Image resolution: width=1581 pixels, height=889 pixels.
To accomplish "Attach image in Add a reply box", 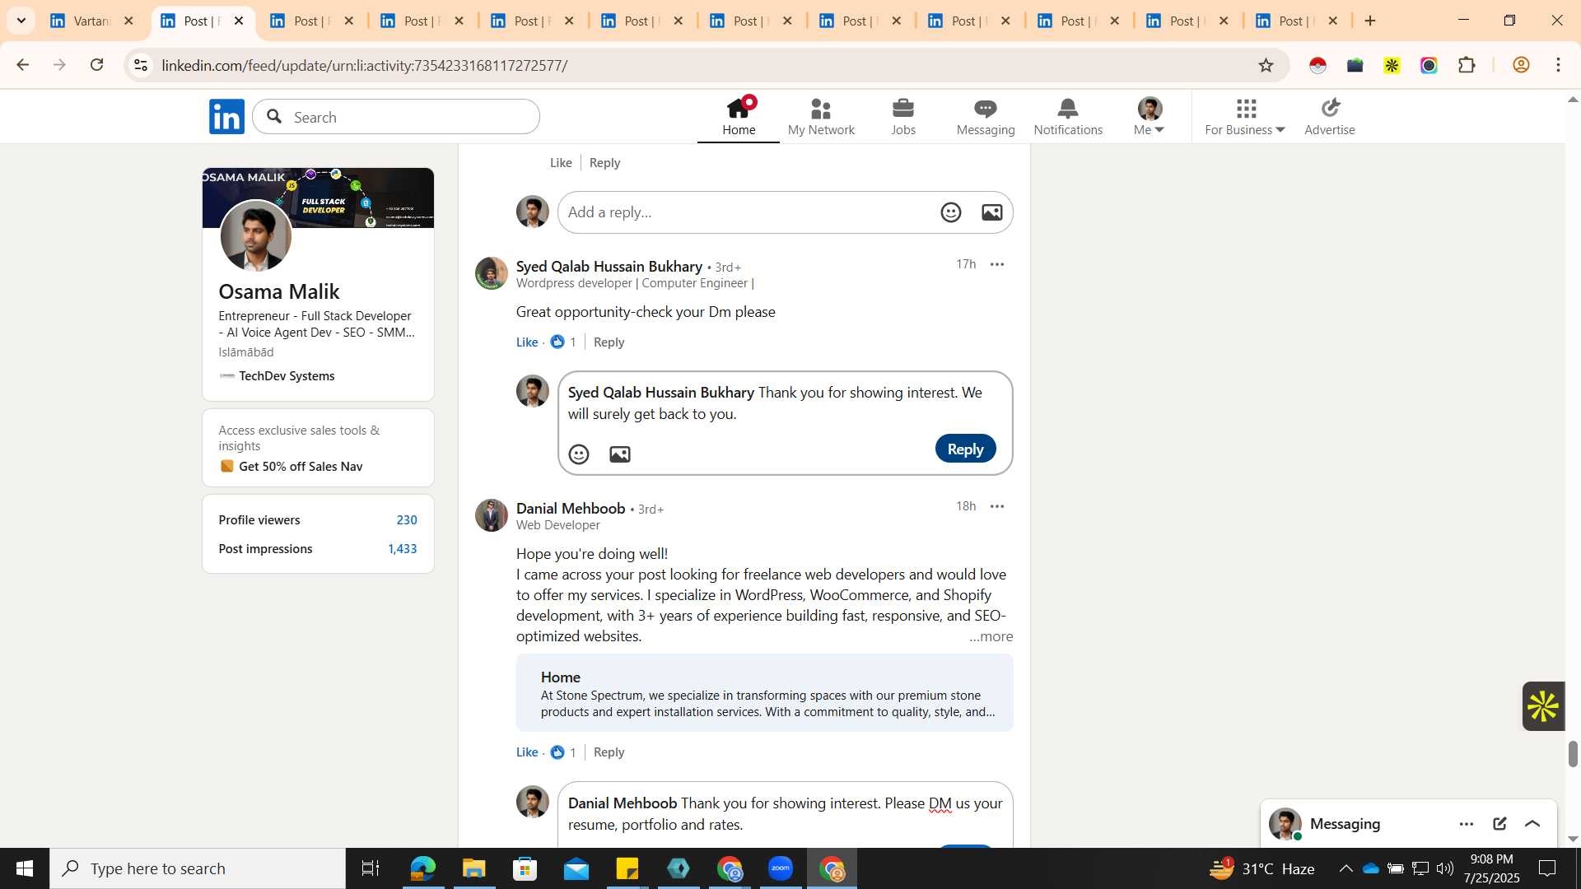I will pos(992,212).
